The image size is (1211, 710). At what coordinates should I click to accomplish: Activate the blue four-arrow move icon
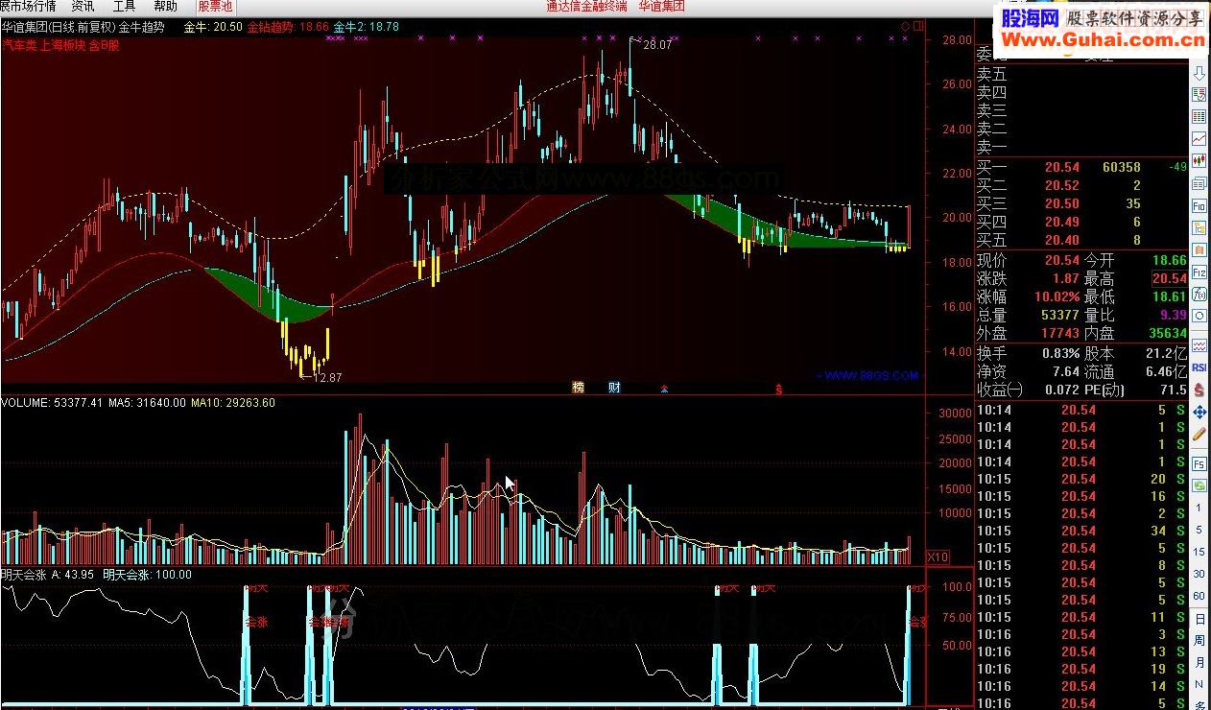tap(1199, 413)
